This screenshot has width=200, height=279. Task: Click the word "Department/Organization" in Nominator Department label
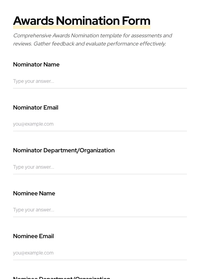[79, 150]
